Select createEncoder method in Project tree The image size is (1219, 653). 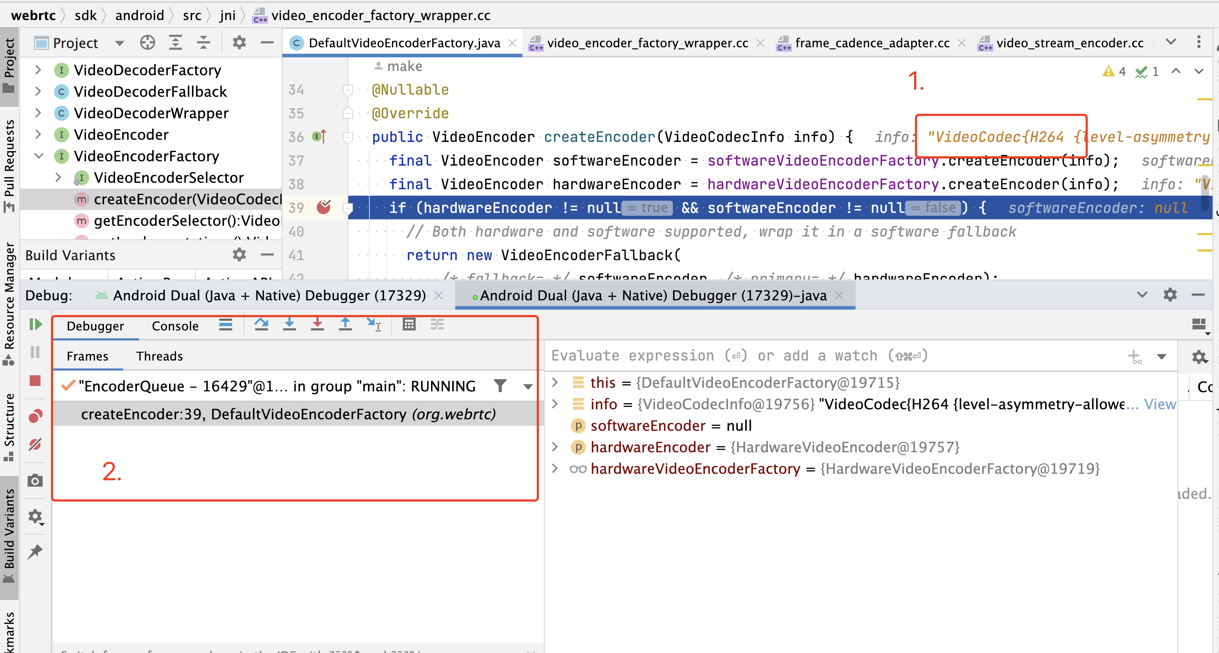click(x=178, y=199)
